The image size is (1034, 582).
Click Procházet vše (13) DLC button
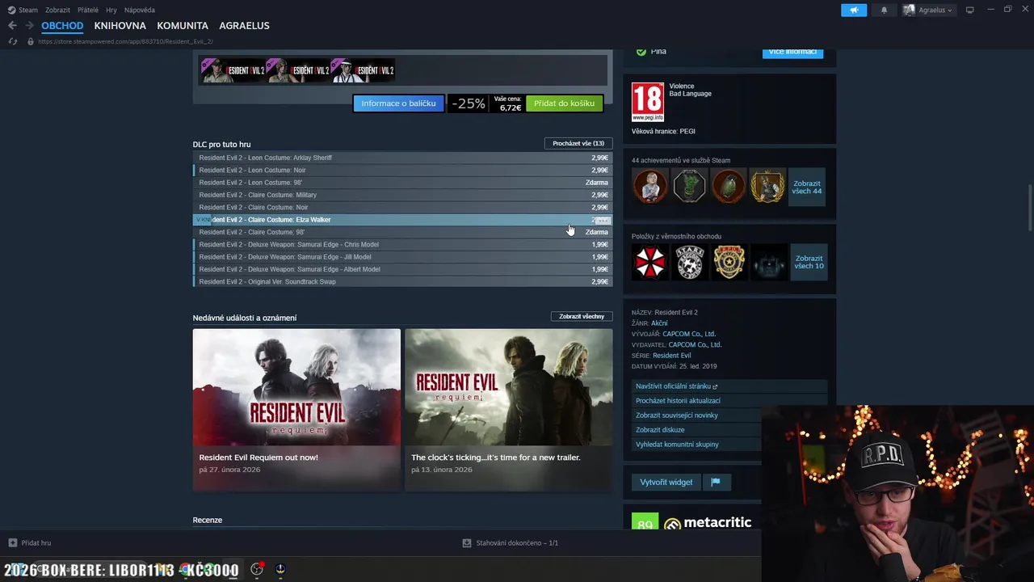point(578,143)
